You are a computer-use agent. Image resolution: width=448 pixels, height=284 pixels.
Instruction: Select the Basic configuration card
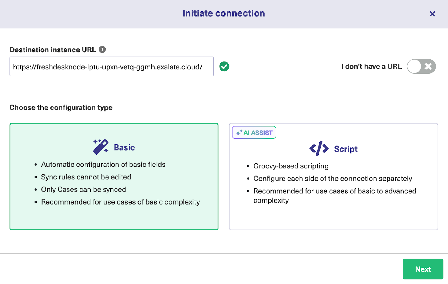click(x=114, y=177)
